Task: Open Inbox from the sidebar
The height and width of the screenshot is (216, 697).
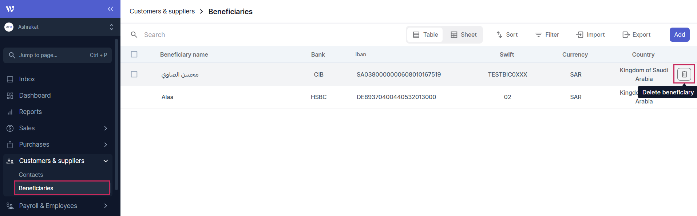Action: click(x=27, y=79)
